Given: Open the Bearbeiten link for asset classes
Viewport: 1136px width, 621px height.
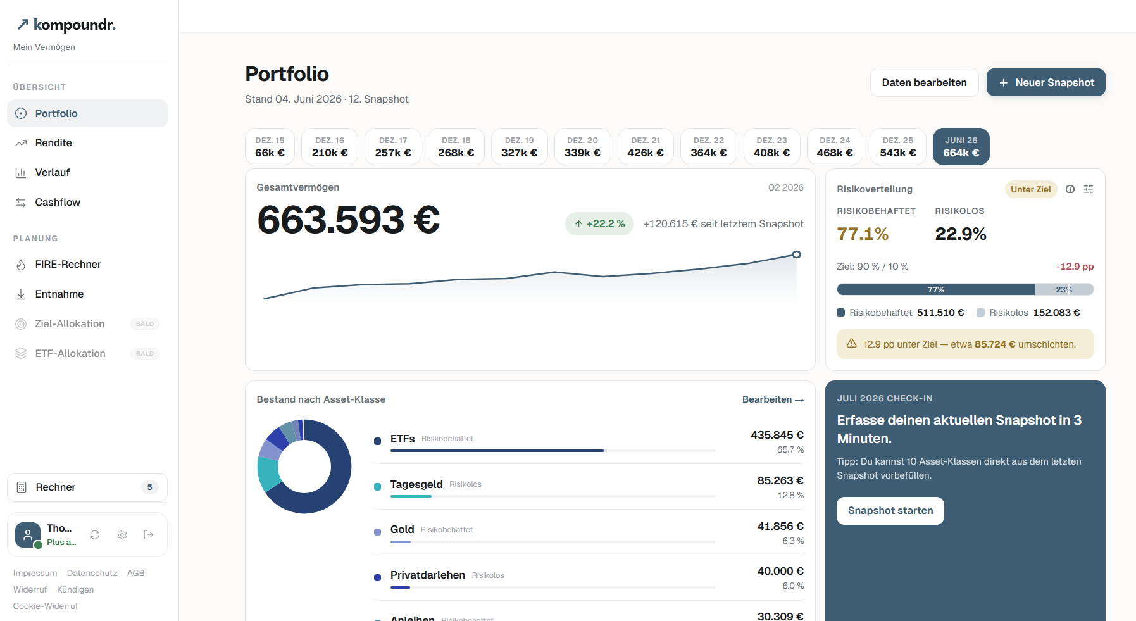Looking at the screenshot, I should tap(773, 399).
